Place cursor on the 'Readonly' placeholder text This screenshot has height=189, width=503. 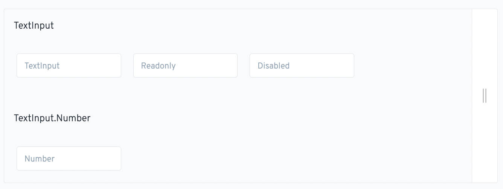point(159,66)
